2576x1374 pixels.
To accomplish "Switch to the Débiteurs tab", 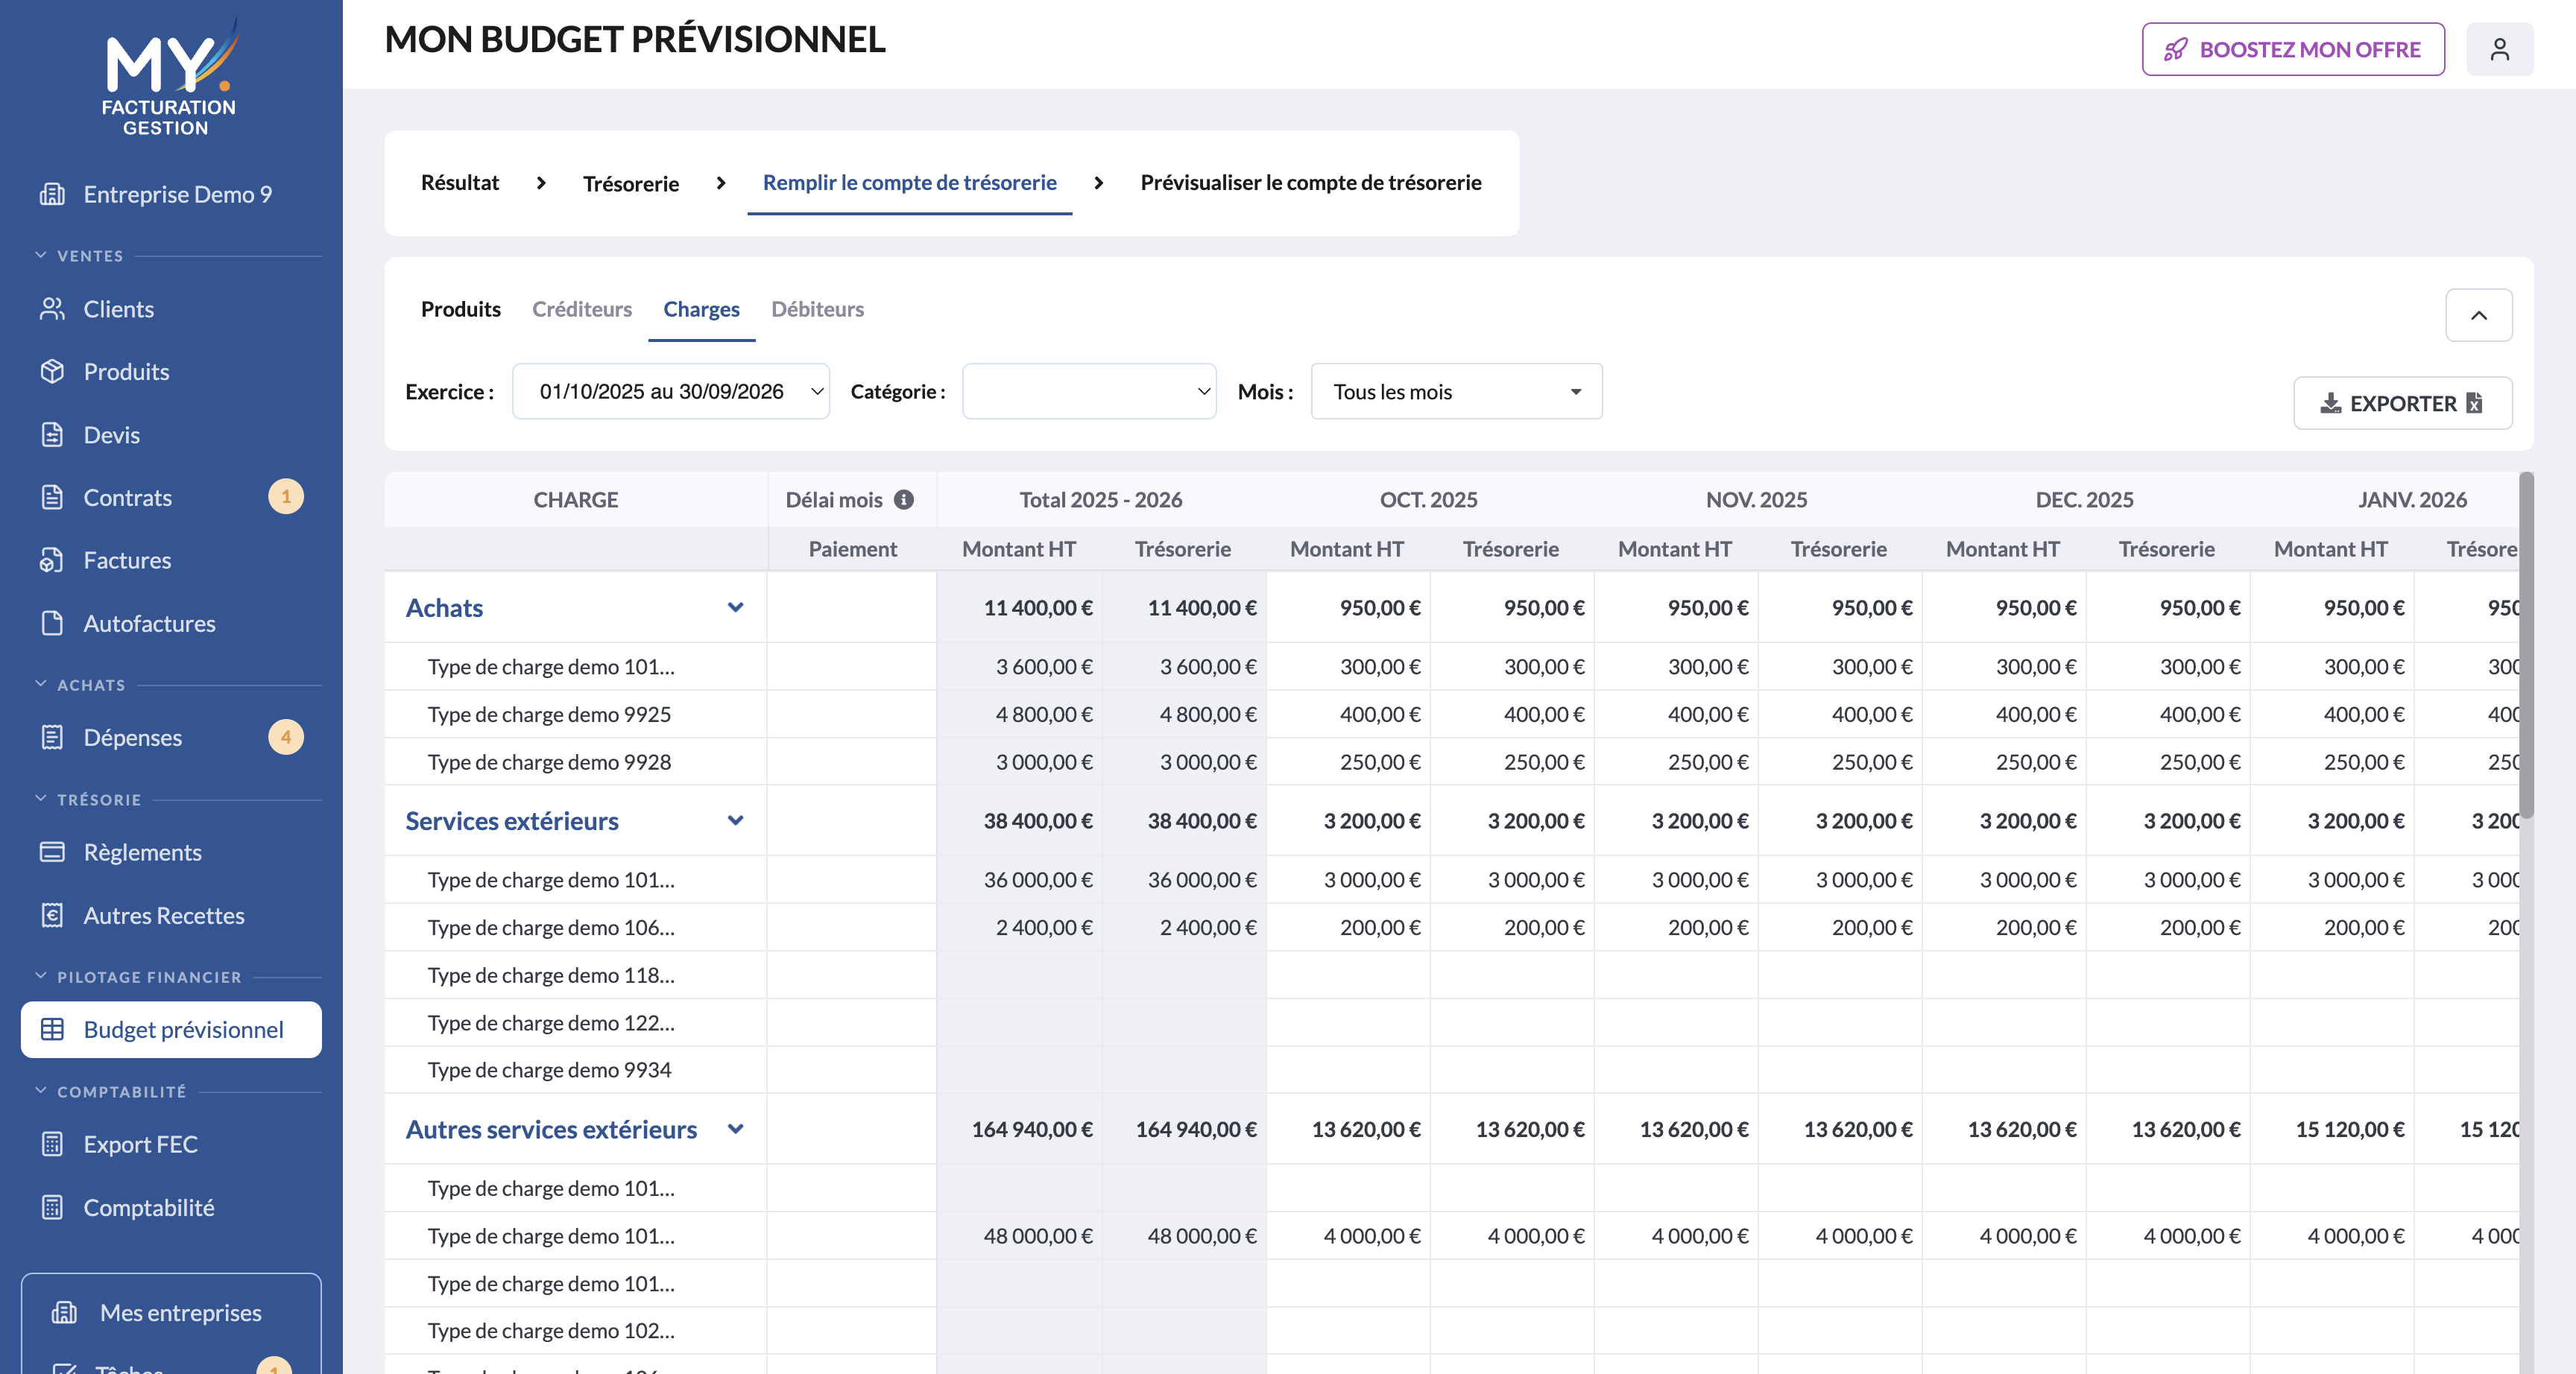I will (x=817, y=309).
